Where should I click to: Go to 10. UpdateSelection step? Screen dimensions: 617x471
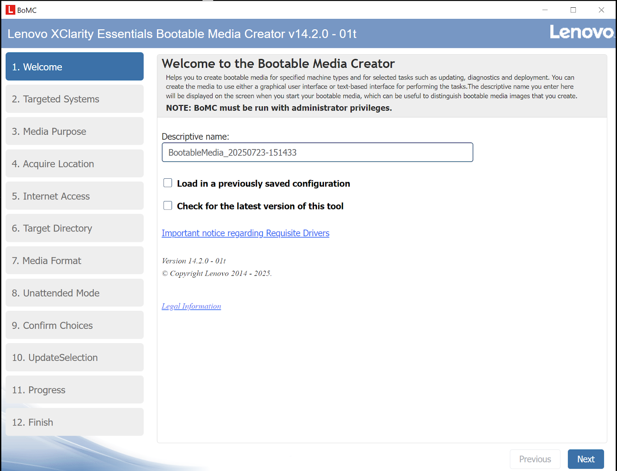(74, 357)
